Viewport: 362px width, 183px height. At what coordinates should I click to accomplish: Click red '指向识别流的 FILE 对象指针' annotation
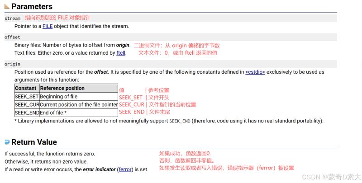[x=57, y=18]
